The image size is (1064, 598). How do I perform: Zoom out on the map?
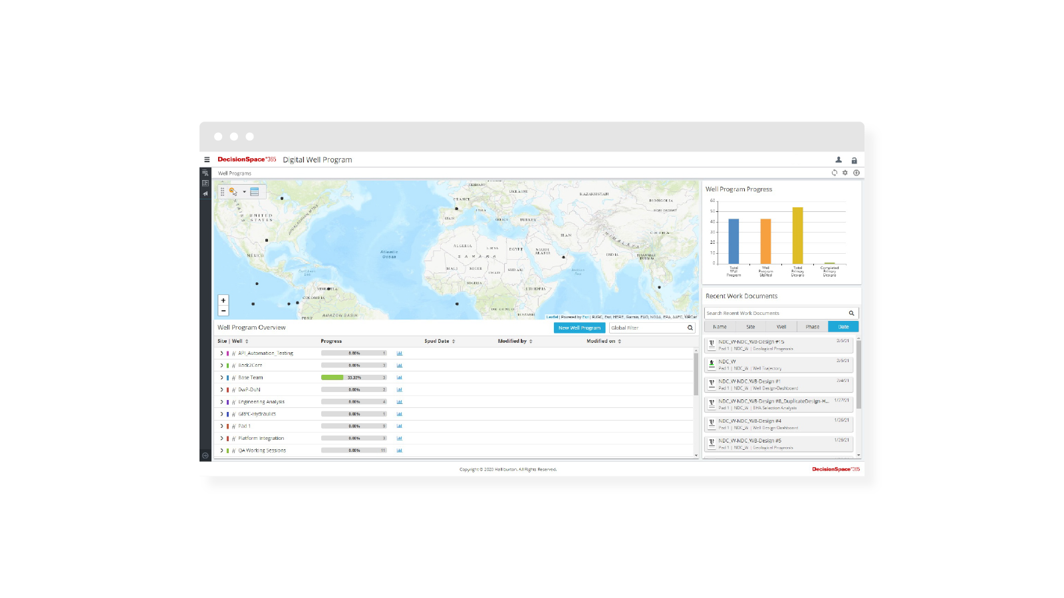[x=223, y=311]
